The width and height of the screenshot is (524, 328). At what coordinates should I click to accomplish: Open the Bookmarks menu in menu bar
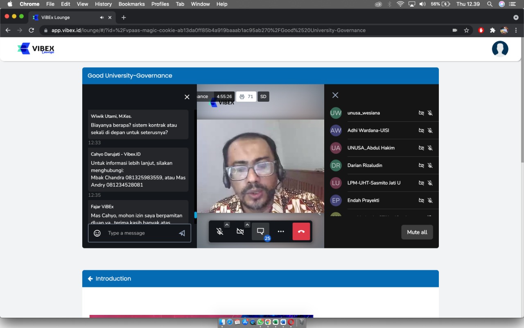131,4
